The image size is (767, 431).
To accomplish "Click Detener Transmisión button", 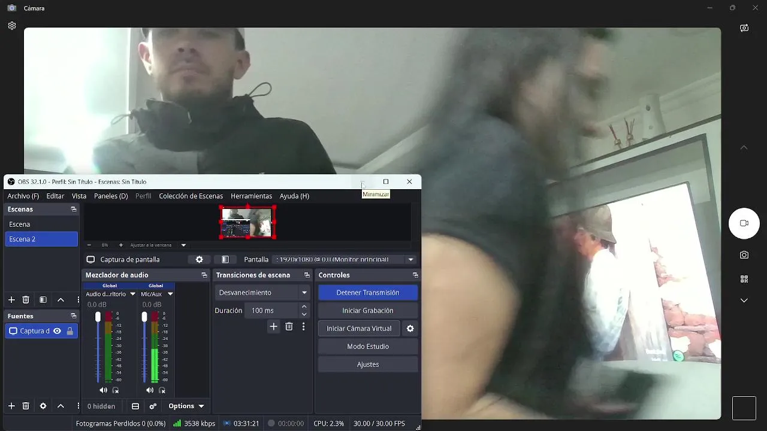I will tap(368, 293).
